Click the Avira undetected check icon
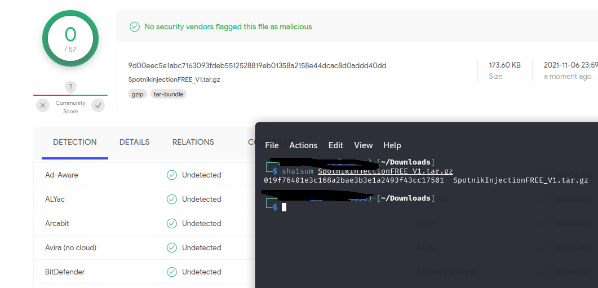Image resolution: width=598 pixels, height=288 pixels. point(171,247)
